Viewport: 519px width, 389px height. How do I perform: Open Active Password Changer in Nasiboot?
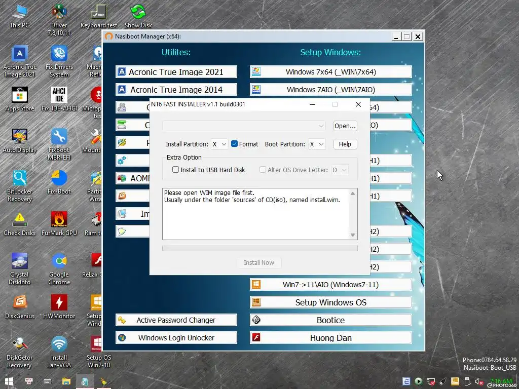176,320
